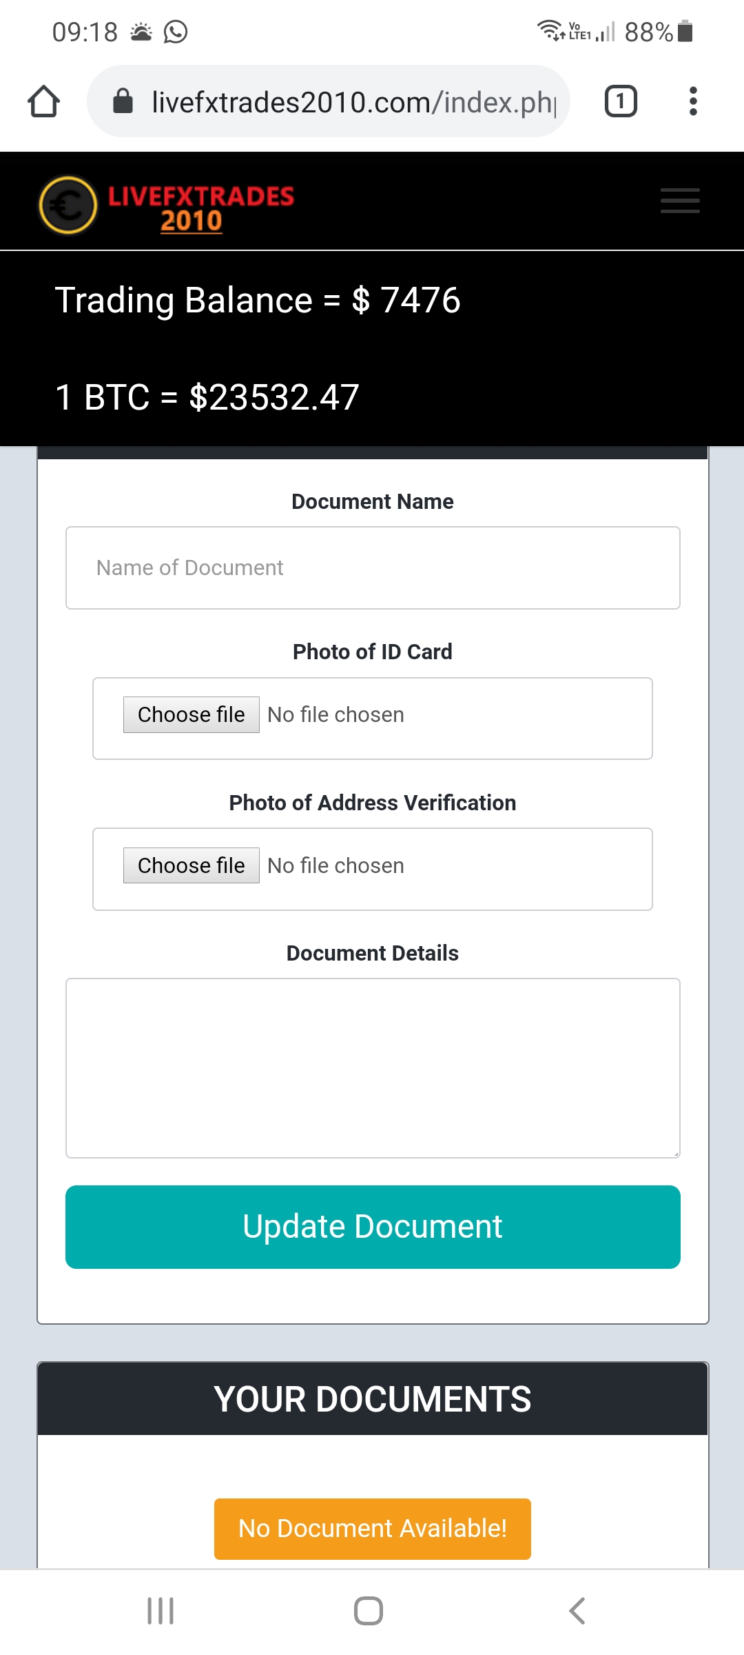Tap the URL address bar

click(x=353, y=102)
